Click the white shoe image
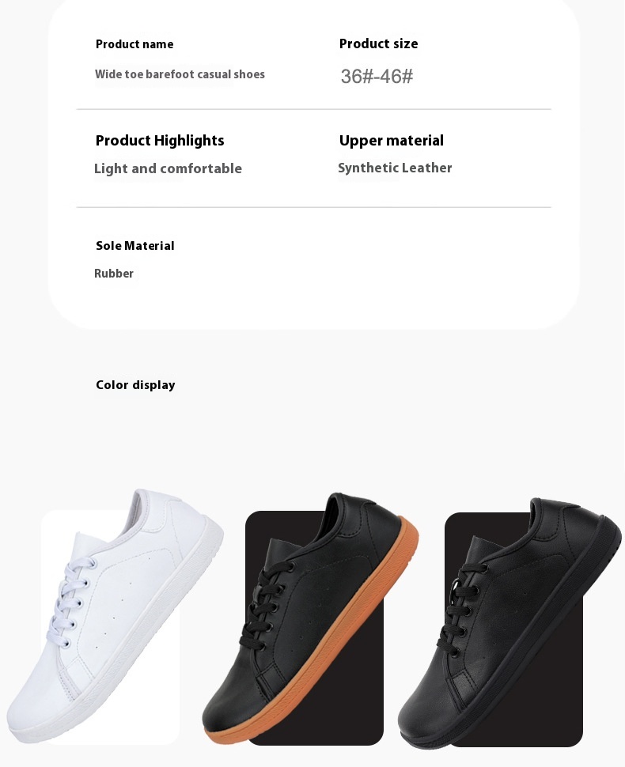This screenshot has width=625, height=767. [115, 616]
